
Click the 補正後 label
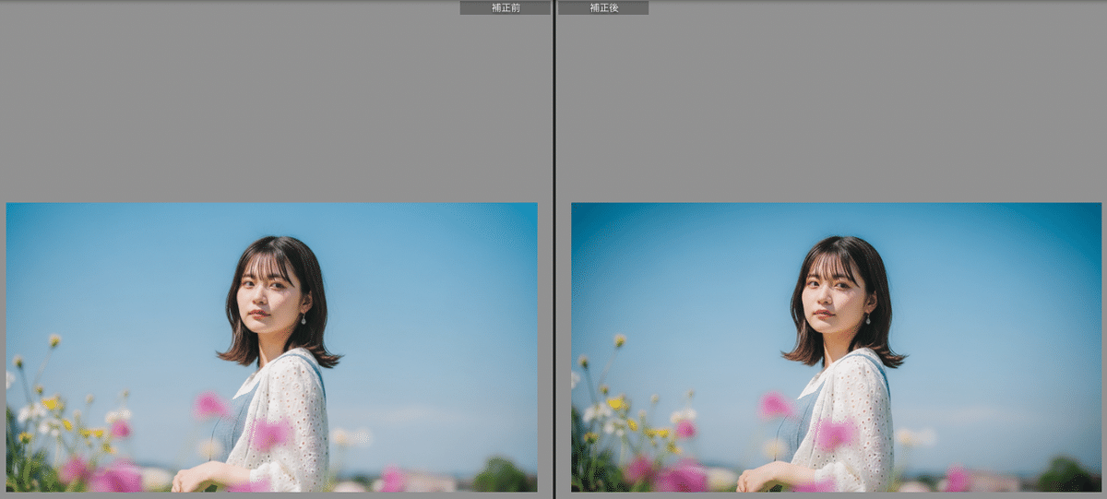point(603,7)
